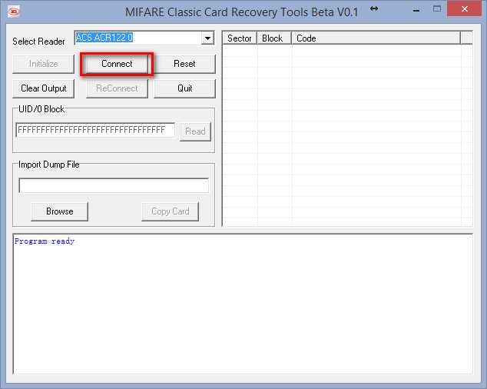Minimize the MIFARE recovery tool window
Image resolution: width=487 pixels, height=389 pixels.
pyautogui.click(x=416, y=10)
